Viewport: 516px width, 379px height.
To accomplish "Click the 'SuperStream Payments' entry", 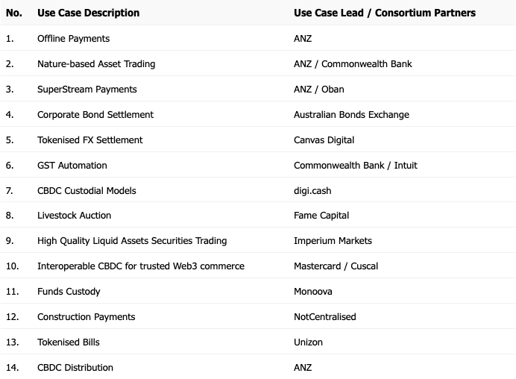I will (87, 90).
